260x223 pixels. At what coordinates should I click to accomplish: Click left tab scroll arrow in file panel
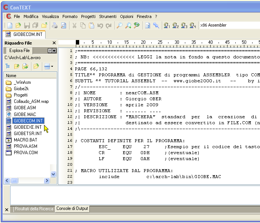[x=50, y=51]
